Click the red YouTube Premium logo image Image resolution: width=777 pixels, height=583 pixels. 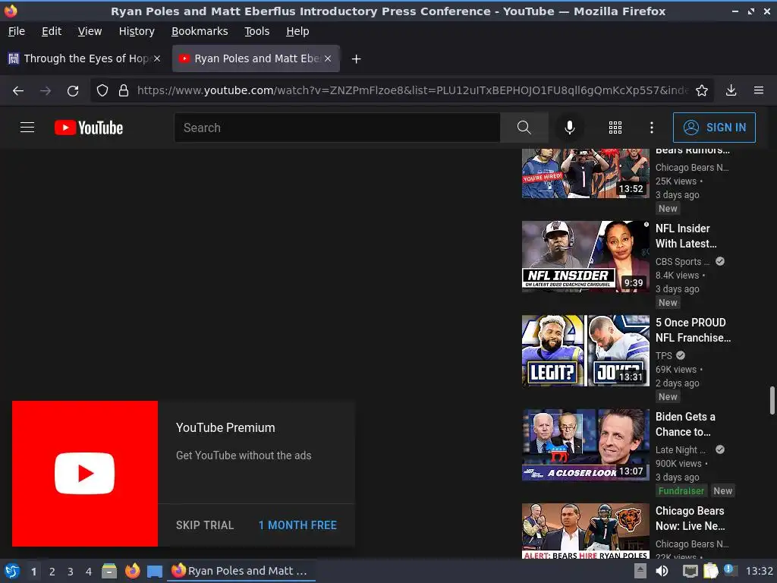[x=85, y=474]
